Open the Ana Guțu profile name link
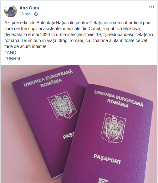The width and height of the screenshot is (158, 183). (x=29, y=8)
